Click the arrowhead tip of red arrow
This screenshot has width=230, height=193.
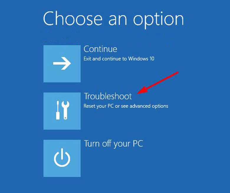[139, 93]
